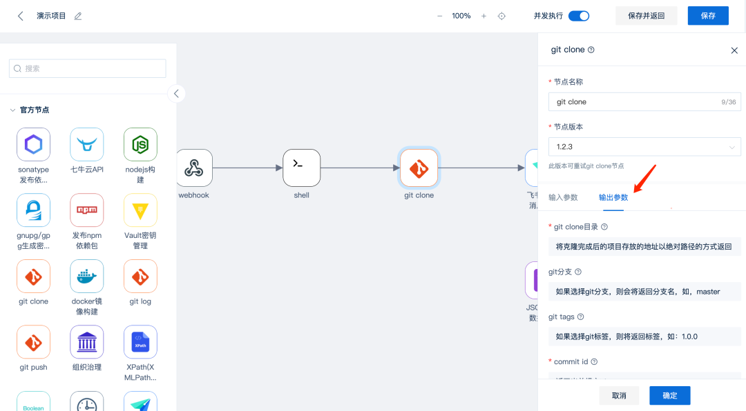746x411 pixels.
Task: Click the 确定 button
Action: coord(670,395)
